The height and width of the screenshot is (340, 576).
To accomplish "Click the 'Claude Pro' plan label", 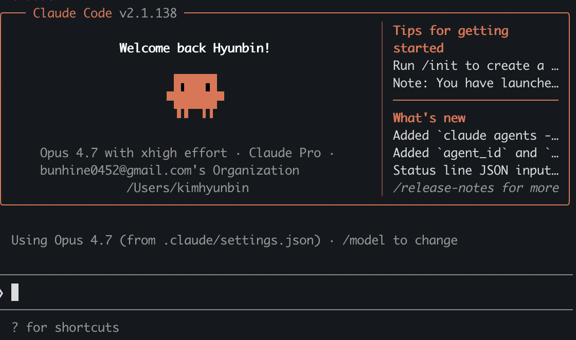I will coord(285,153).
